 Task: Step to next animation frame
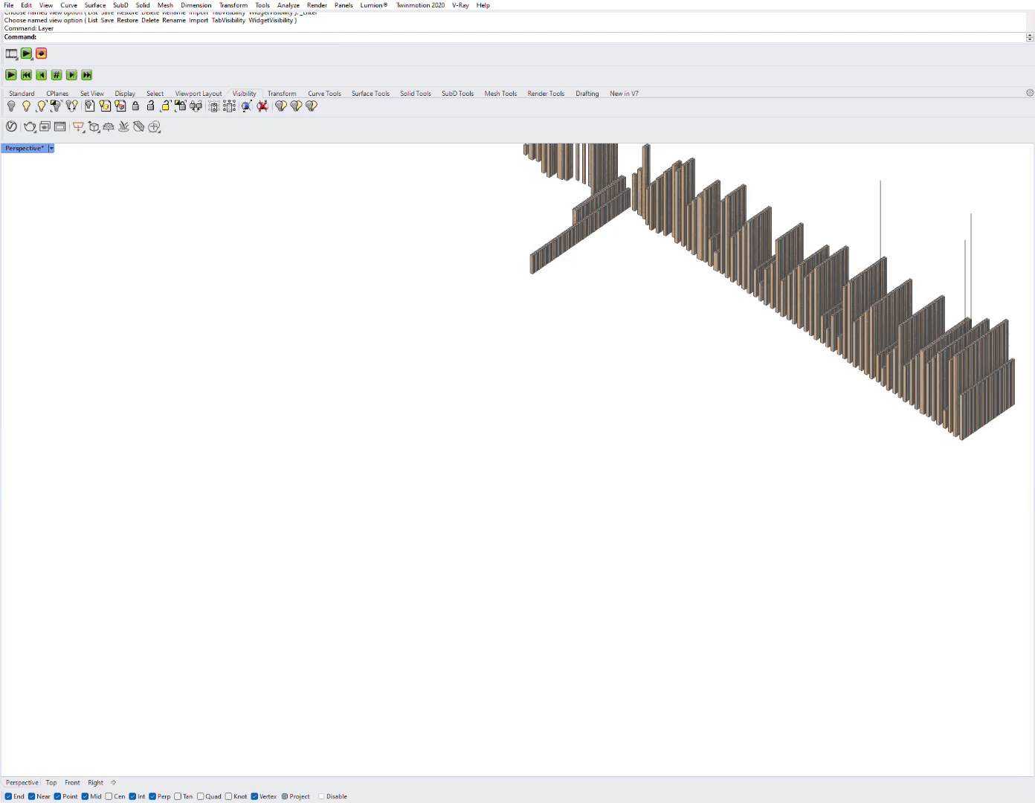[71, 75]
